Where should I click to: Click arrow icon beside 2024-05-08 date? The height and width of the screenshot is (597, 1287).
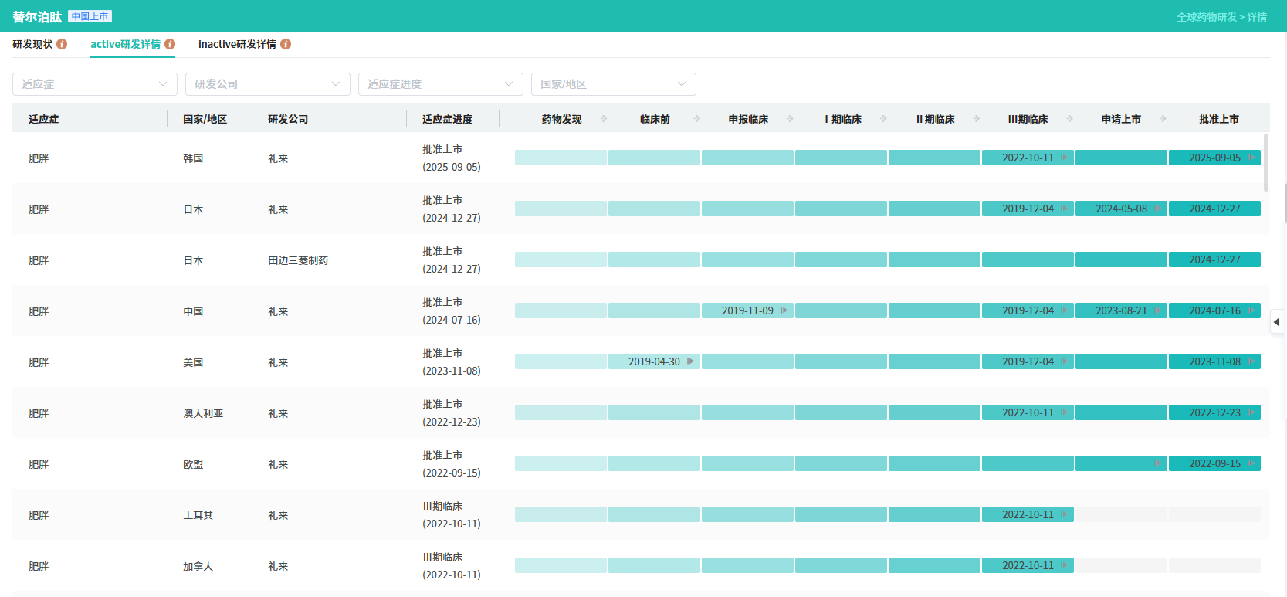pyautogui.click(x=1157, y=209)
